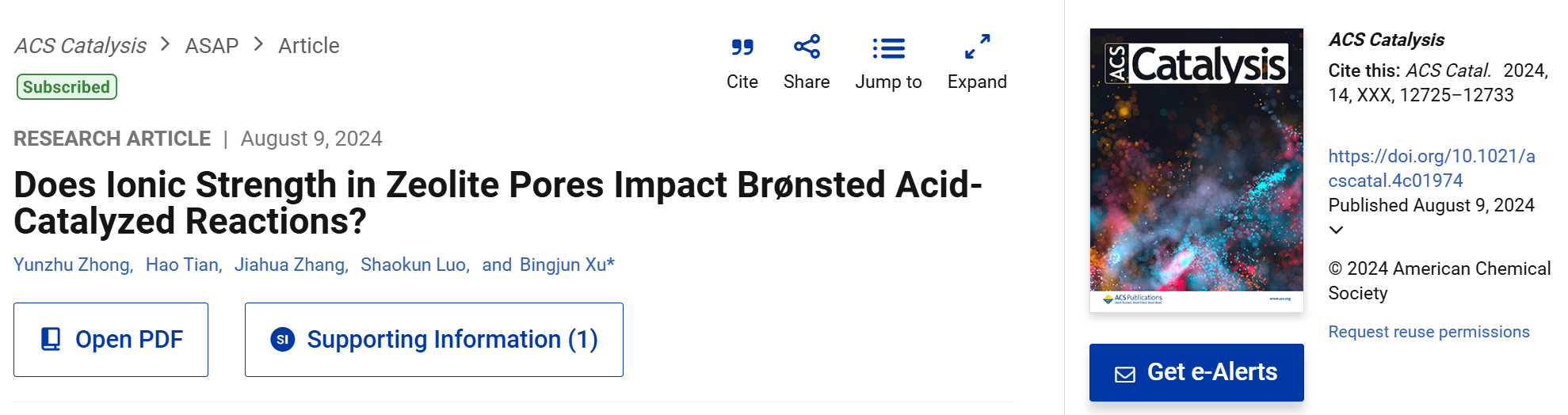Click the envelope icon on Get e-Alerts

1125,374
